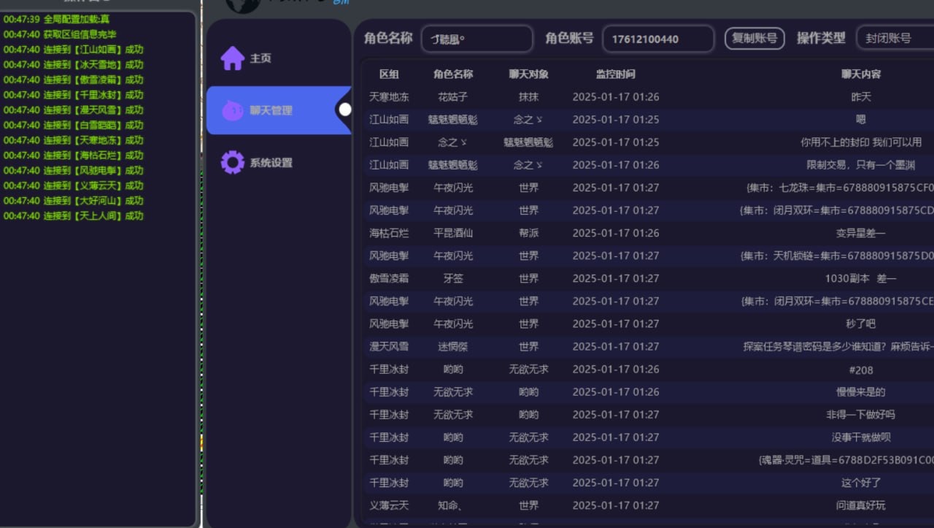Viewport: 934px width, 528px height.
Task: Select the 集市：天机锁链 message cell
Action: point(836,256)
